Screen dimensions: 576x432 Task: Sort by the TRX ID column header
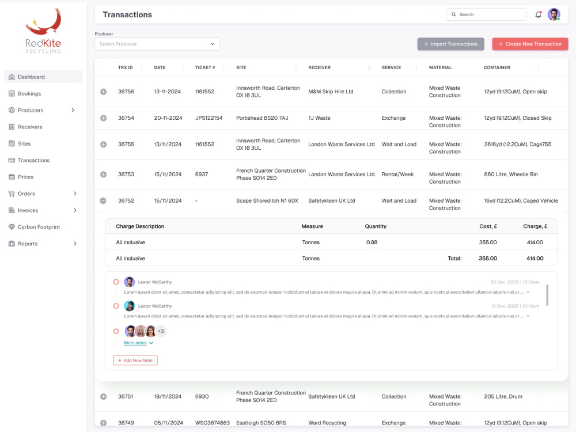tap(125, 67)
